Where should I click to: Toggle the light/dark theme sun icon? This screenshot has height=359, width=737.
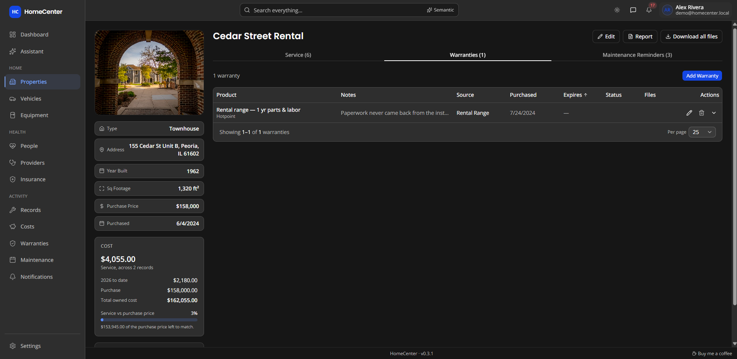tap(617, 10)
